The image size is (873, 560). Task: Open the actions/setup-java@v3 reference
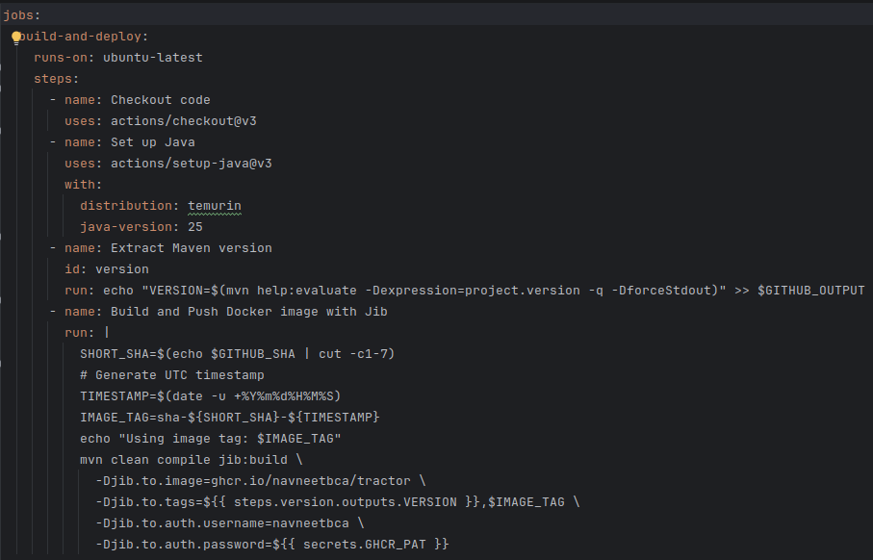[x=191, y=164]
